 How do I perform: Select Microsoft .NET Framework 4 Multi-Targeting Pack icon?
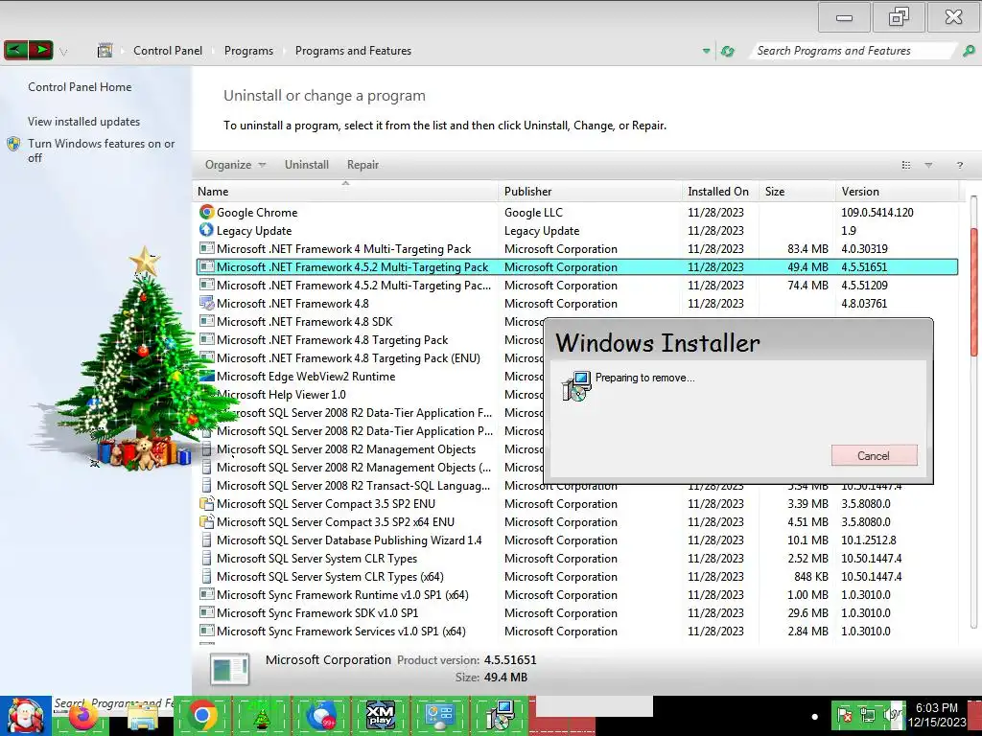point(207,248)
